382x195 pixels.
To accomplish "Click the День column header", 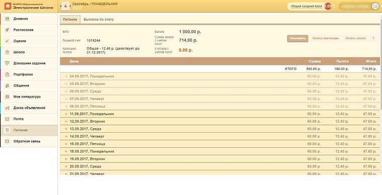I will tap(74, 61).
